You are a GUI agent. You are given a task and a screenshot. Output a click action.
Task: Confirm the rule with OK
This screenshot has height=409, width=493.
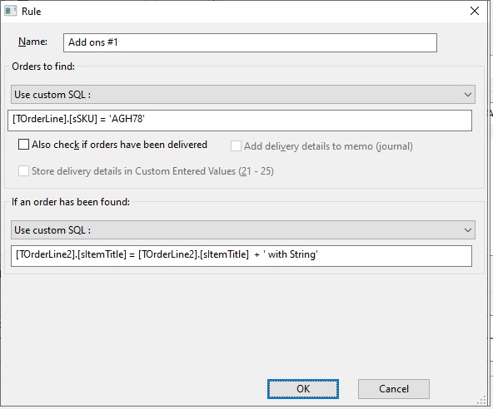pos(303,389)
